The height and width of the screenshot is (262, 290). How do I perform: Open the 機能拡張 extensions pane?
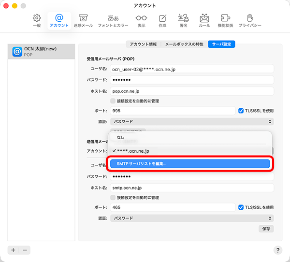[225, 20]
